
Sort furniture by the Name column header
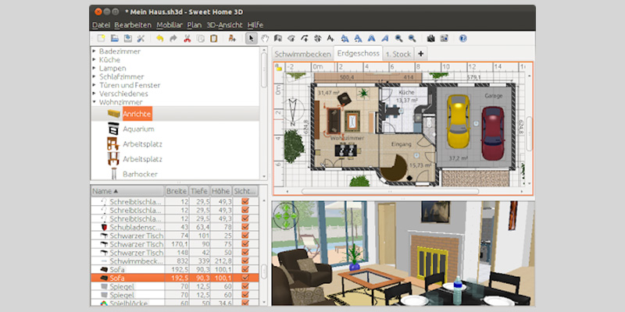[127, 191]
